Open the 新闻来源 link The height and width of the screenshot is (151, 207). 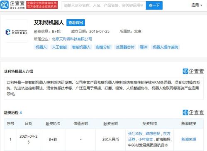coord(189,139)
